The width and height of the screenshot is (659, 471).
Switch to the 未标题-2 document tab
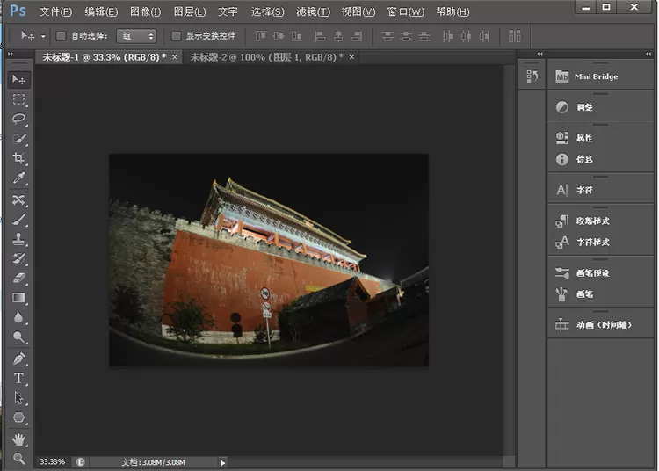pyautogui.click(x=266, y=57)
